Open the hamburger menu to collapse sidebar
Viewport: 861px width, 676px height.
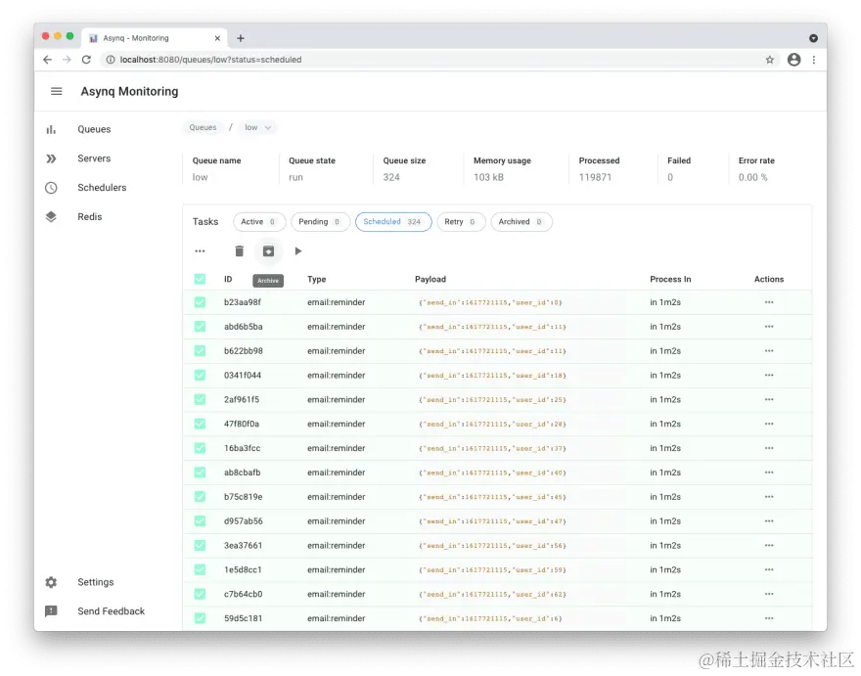pyautogui.click(x=56, y=91)
